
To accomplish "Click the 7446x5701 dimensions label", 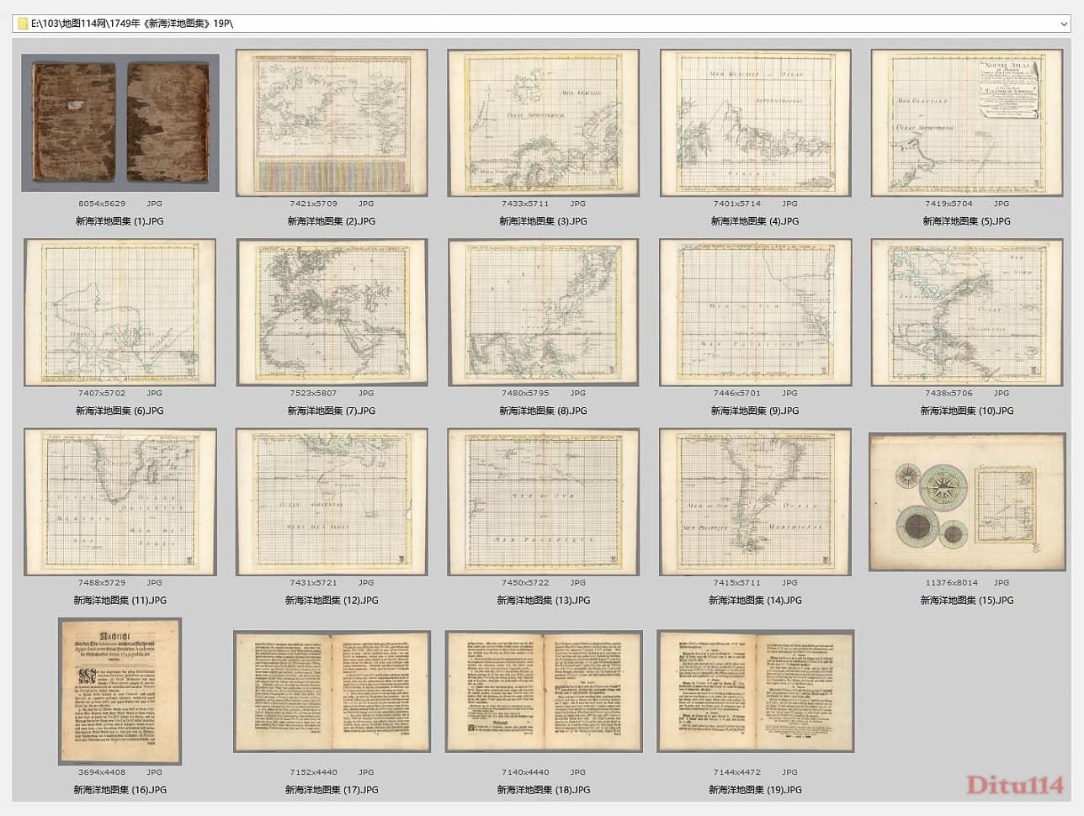I will click(737, 393).
